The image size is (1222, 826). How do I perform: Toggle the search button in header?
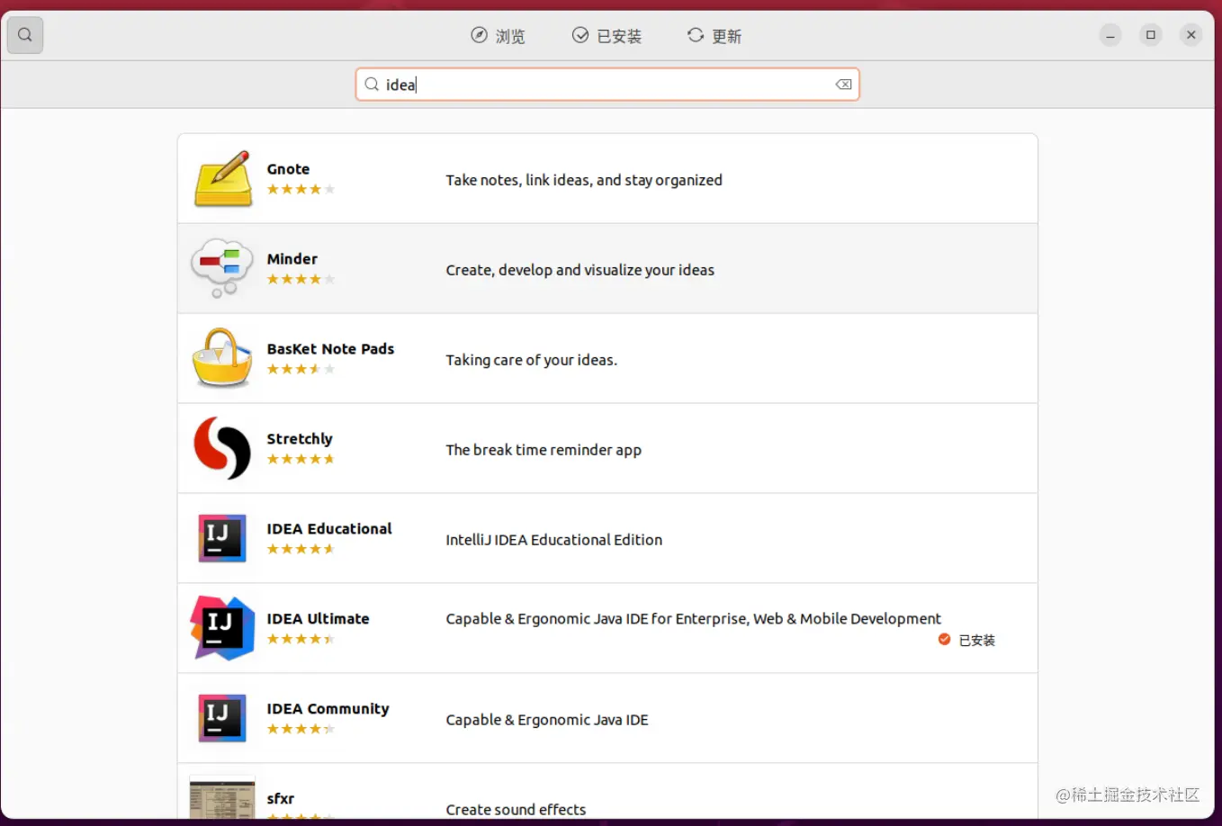pyautogui.click(x=25, y=35)
